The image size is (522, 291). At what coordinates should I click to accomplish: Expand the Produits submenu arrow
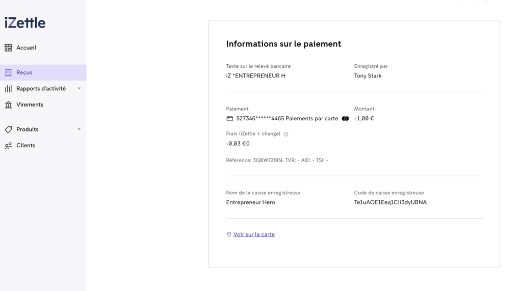(x=79, y=129)
